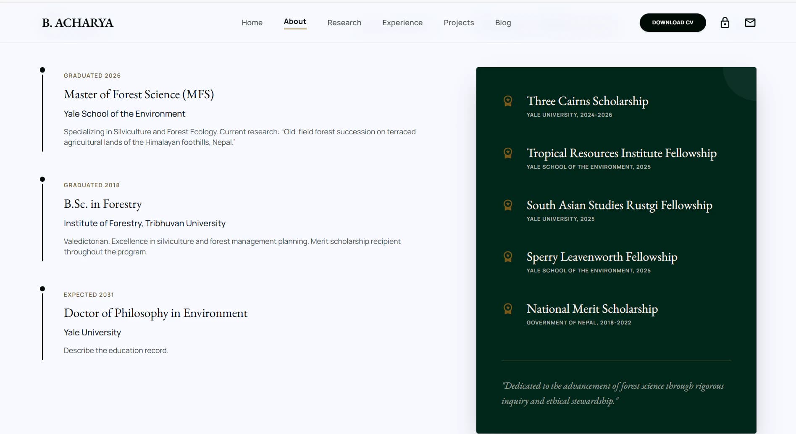Image resolution: width=796 pixels, height=434 pixels.
Task: Open the Research section
Action: [x=344, y=23]
